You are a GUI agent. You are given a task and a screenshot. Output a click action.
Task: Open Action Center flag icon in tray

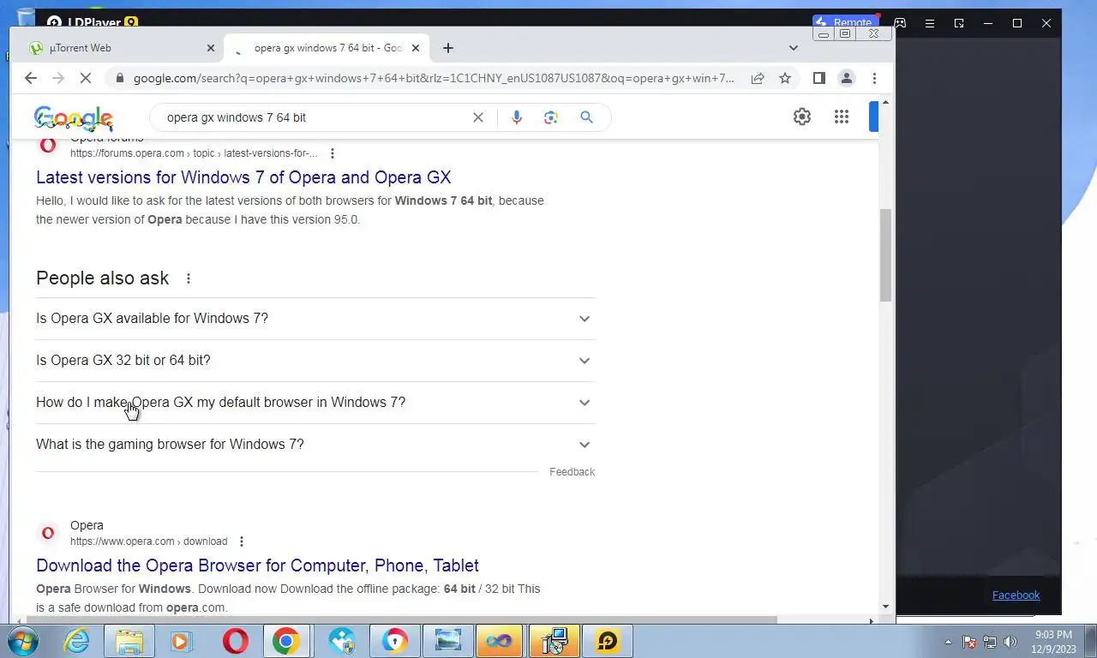[969, 642]
